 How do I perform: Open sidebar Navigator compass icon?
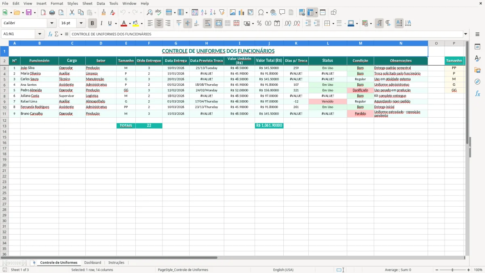[477, 82]
